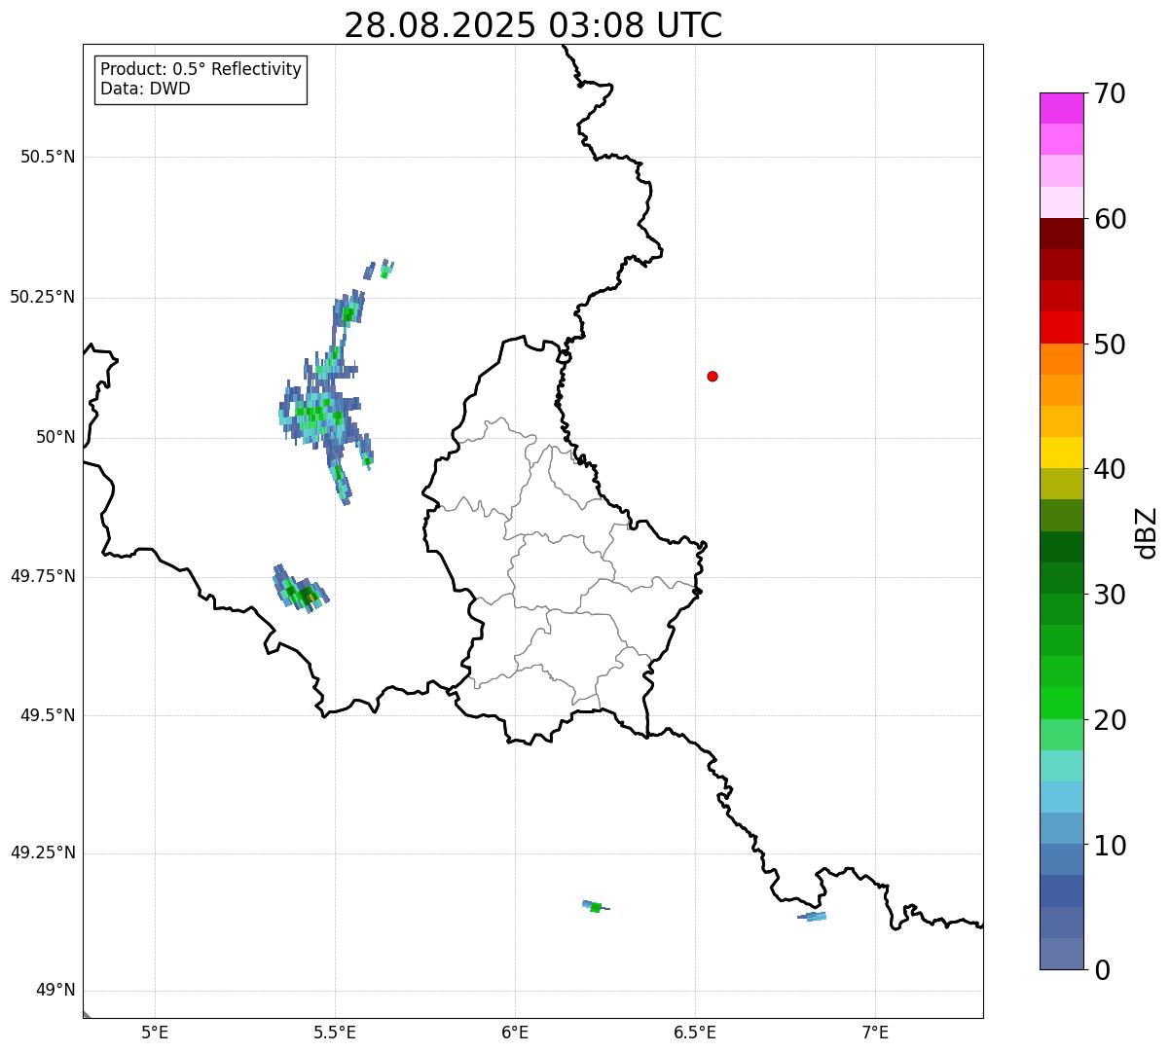Click the 'Data: DWD' label
The image size is (1170, 1052).
click(145, 89)
